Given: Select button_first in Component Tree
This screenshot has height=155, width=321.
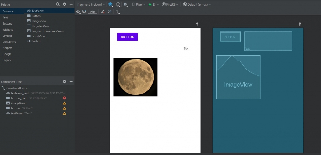Looking at the screenshot, I should coord(18,98).
